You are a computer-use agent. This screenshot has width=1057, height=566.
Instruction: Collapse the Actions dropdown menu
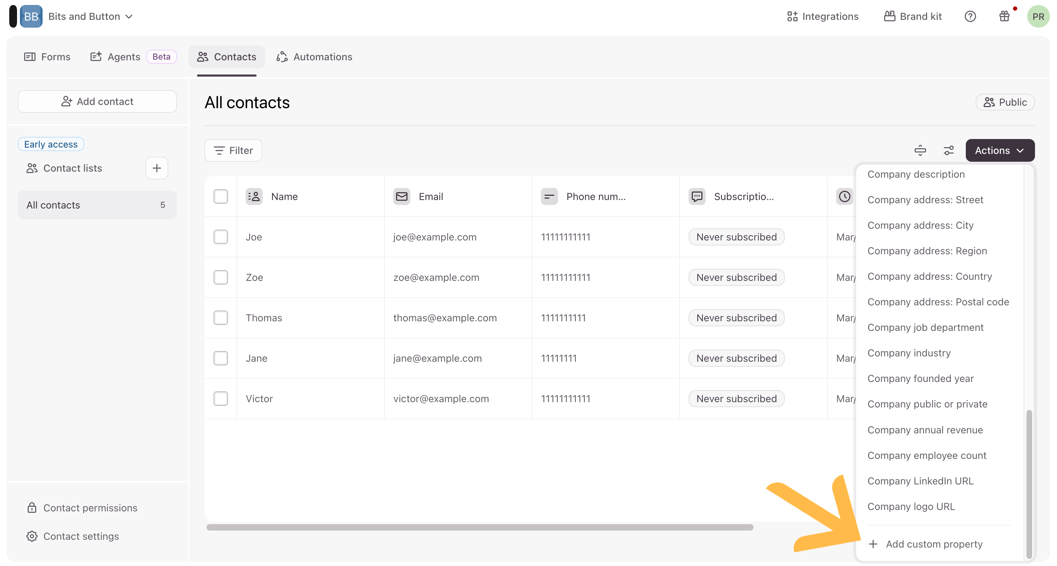coord(1000,150)
